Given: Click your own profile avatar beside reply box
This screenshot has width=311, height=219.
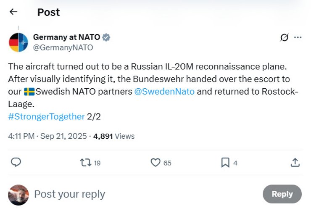Looking at the screenshot, I should tap(18, 195).
